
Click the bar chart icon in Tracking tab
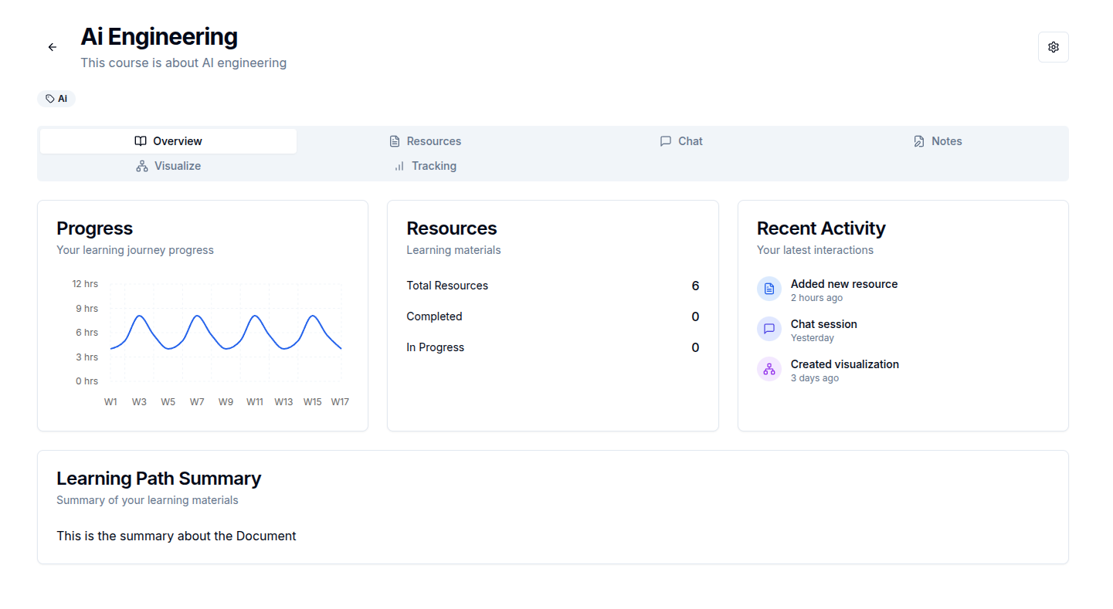399,166
